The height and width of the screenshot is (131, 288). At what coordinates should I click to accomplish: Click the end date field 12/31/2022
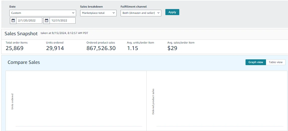pos(62,21)
